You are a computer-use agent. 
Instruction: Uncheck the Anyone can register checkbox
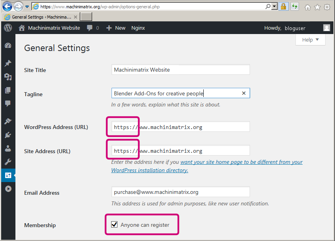point(114,224)
